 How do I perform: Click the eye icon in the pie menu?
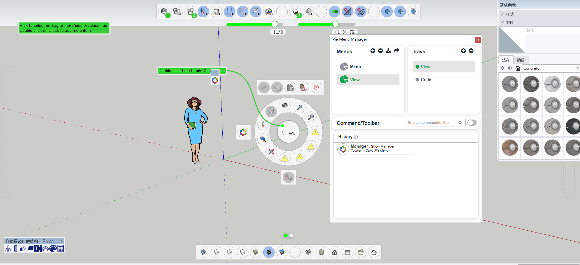point(285,105)
